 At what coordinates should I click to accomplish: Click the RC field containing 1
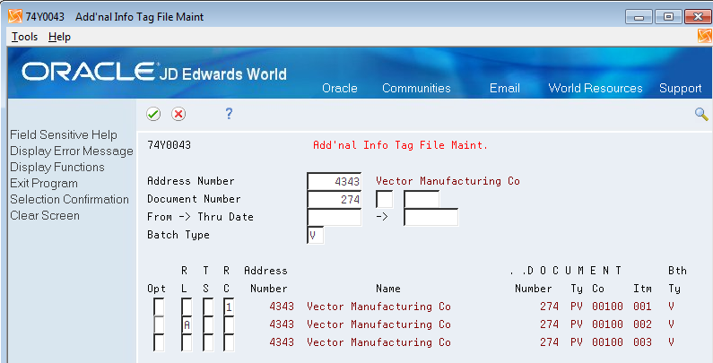229,307
